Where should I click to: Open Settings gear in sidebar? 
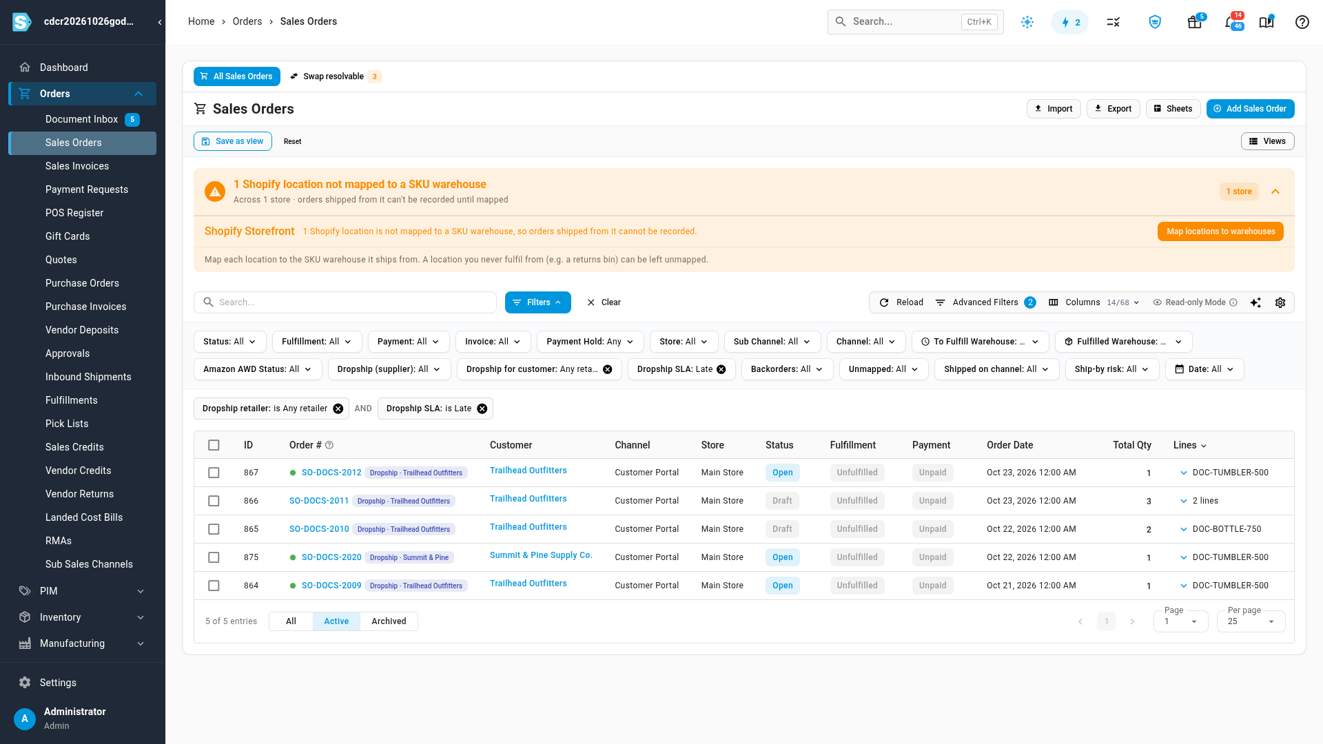[25, 683]
